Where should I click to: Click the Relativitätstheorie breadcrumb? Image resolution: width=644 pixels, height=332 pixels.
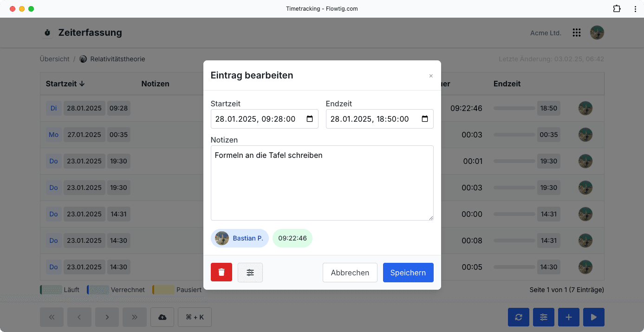point(112,59)
